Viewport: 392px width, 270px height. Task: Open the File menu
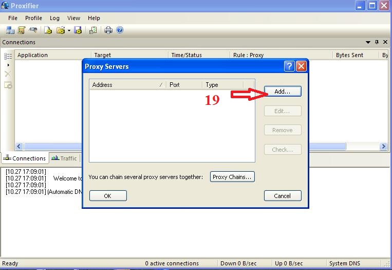(x=13, y=18)
